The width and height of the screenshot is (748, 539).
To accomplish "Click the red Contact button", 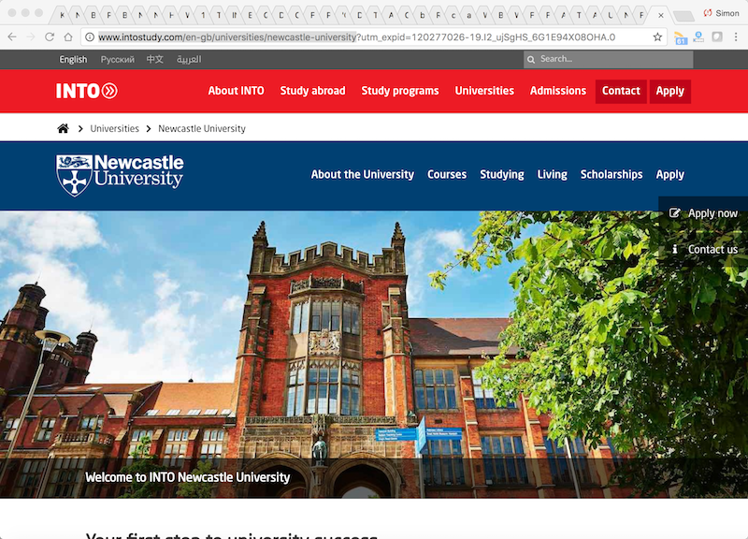I will (x=621, y=91).
